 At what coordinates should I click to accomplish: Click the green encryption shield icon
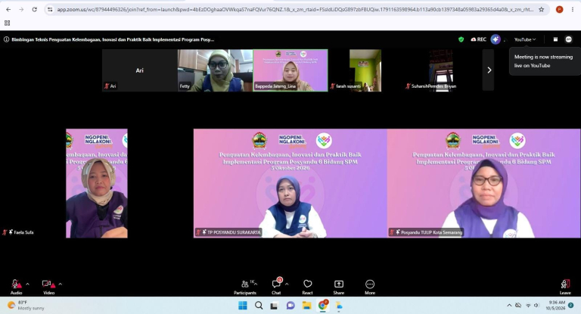pyautogui.click(x=461, y=39)
